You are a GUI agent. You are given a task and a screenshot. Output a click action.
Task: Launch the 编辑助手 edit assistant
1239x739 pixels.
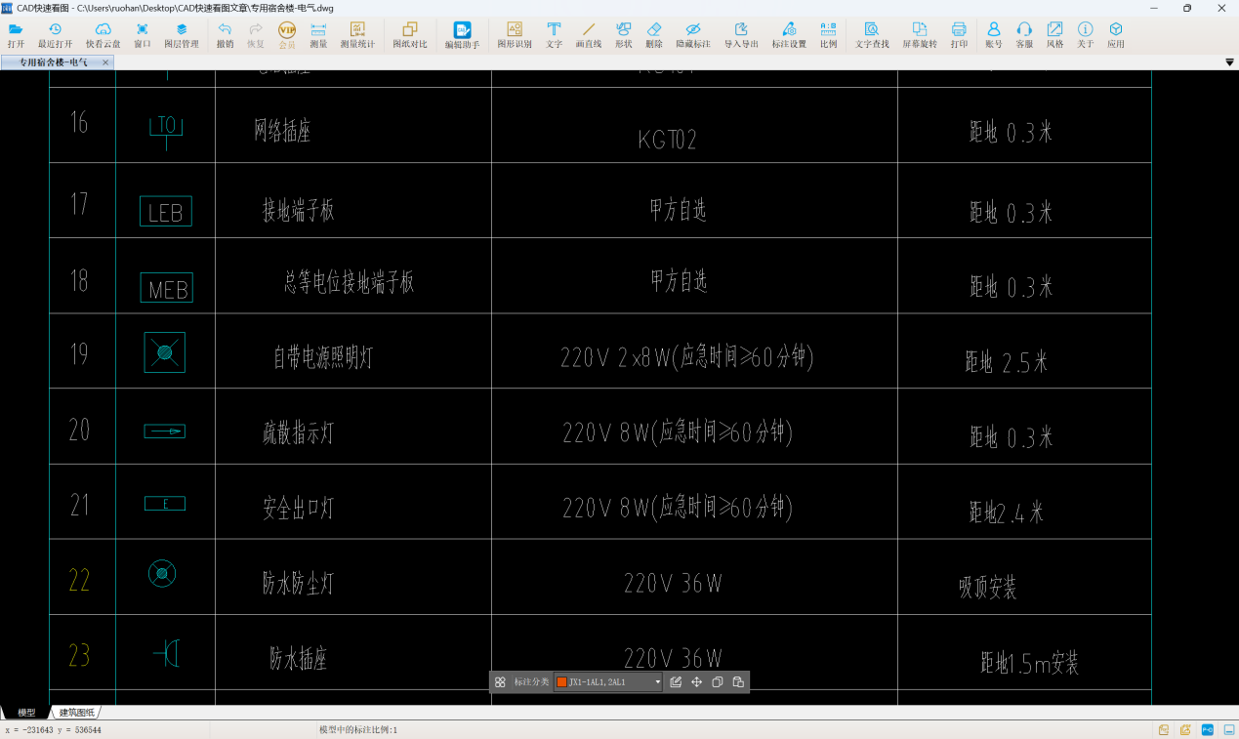pyautogui.click(x=462, y=35)
